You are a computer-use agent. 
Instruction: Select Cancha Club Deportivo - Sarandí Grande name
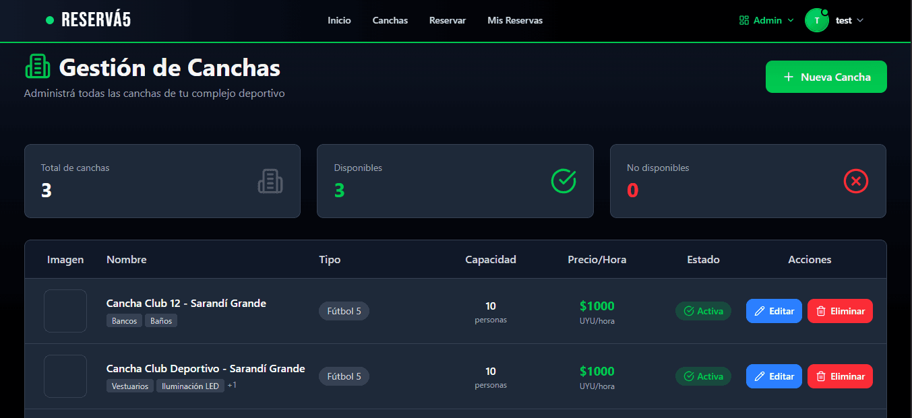[x=206, y=368]
